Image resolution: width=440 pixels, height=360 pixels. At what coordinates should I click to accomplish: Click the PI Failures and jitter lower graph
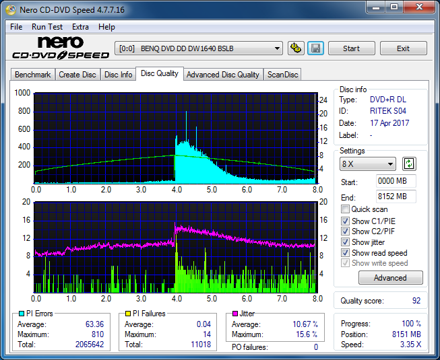coord(176,247)
